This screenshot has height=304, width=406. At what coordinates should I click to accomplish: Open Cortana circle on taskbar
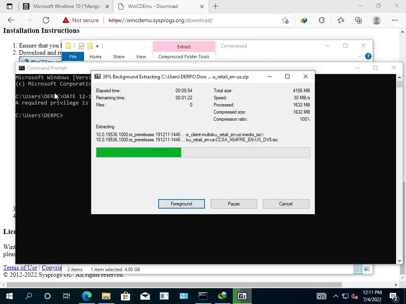pos(48,296)
